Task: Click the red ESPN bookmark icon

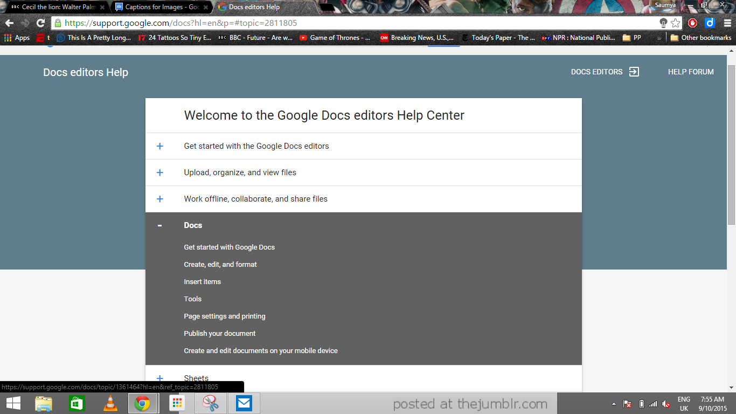Action: click(40, 38)
